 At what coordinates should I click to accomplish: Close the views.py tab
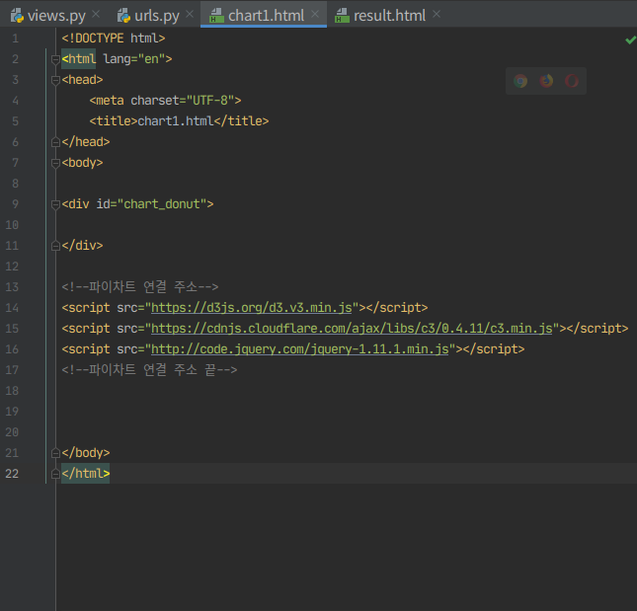click(x=96, y=14)
